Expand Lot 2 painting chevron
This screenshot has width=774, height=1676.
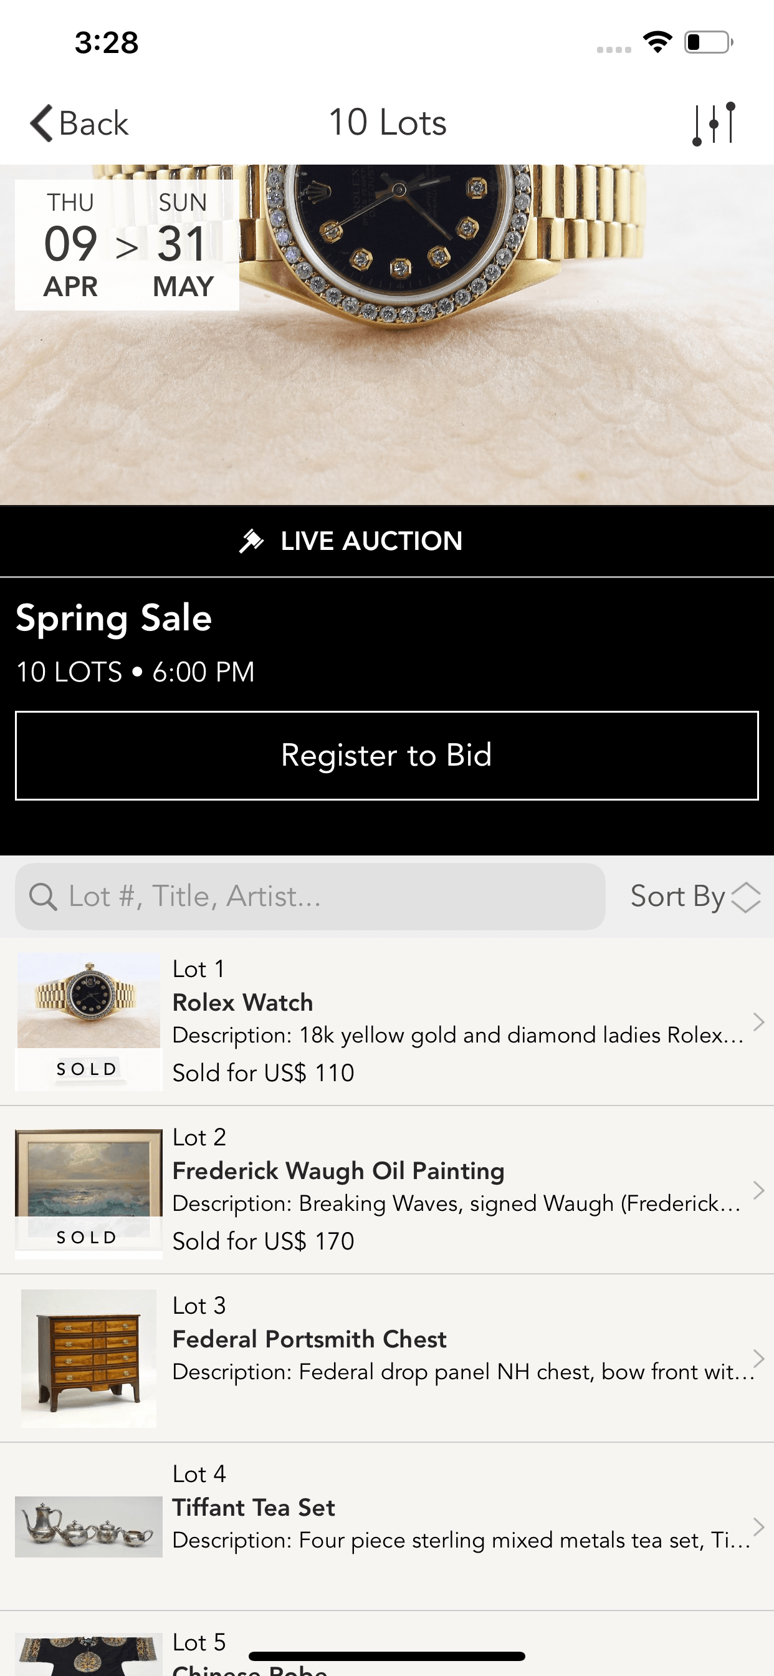758,1190
